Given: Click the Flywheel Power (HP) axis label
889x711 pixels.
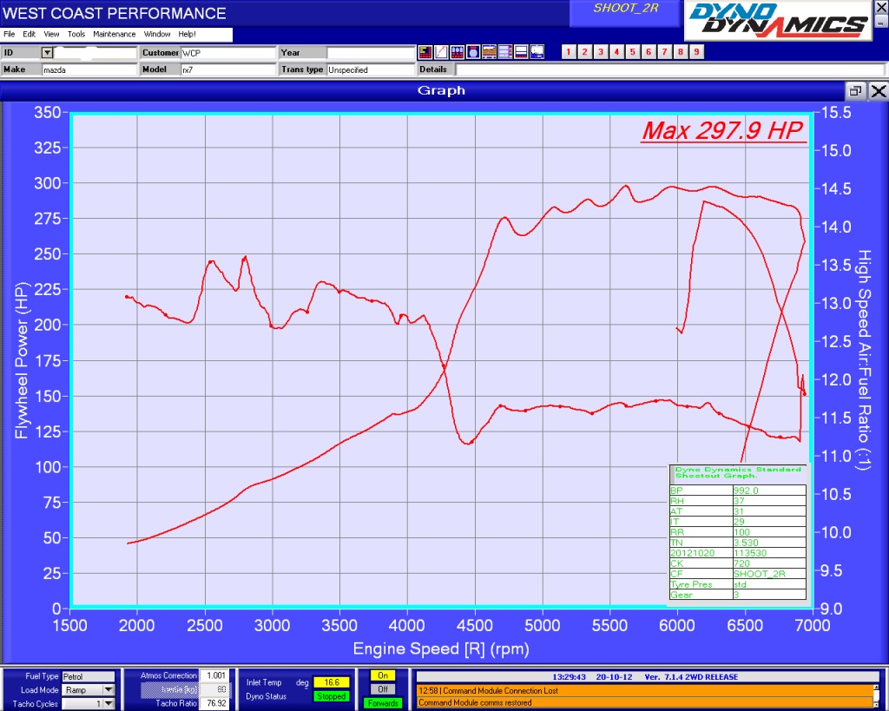Looking at the screenshot, I should (21, 360).
